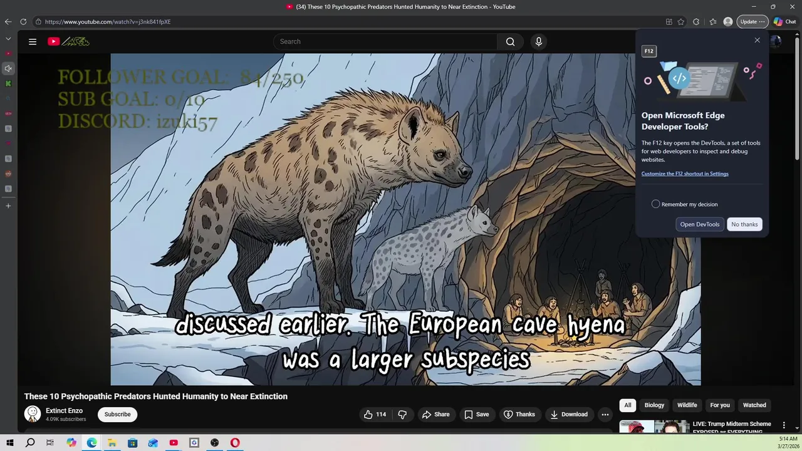The height and width of the screenshot is (451, 802).
Task: Like the video with 114 likes
Action: (375, 414)
